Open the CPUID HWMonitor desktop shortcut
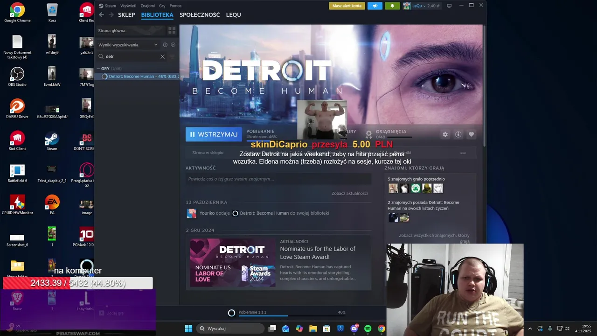The height and width of the screenshot is (336, 597). pos(17,204)
